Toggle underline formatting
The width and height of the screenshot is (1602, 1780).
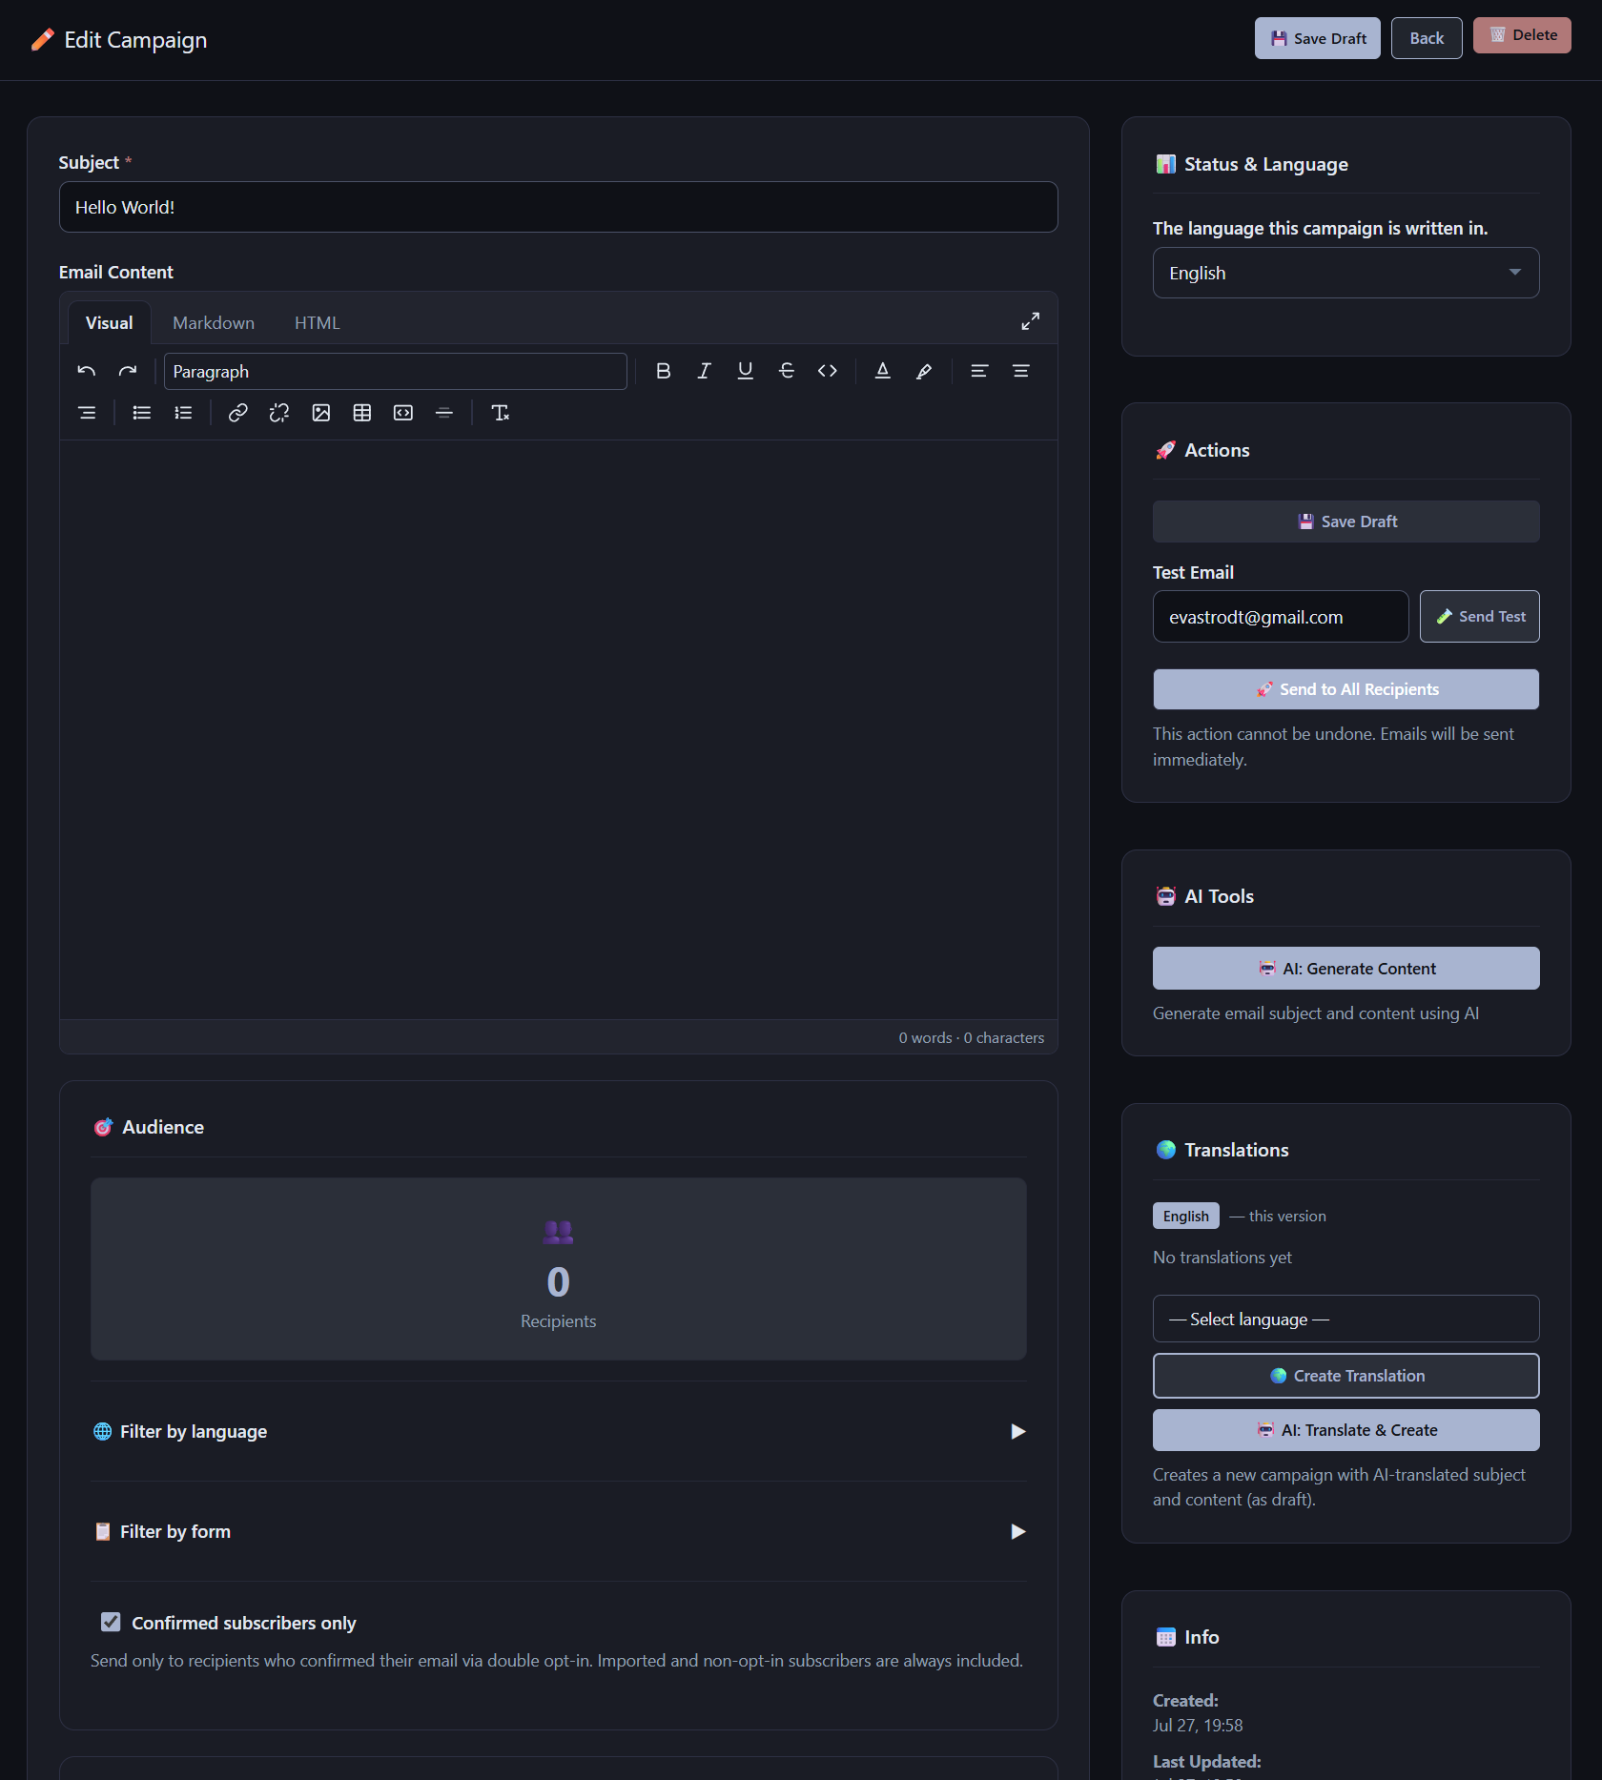tap(746, 371)
